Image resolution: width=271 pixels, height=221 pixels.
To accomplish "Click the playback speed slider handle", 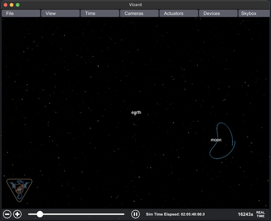I will tap(40, 214).
